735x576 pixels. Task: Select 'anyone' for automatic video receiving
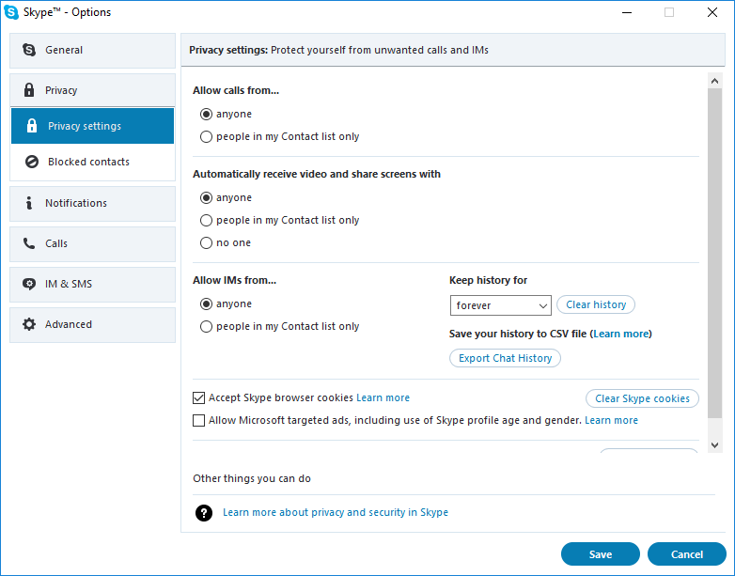point(206,197)
